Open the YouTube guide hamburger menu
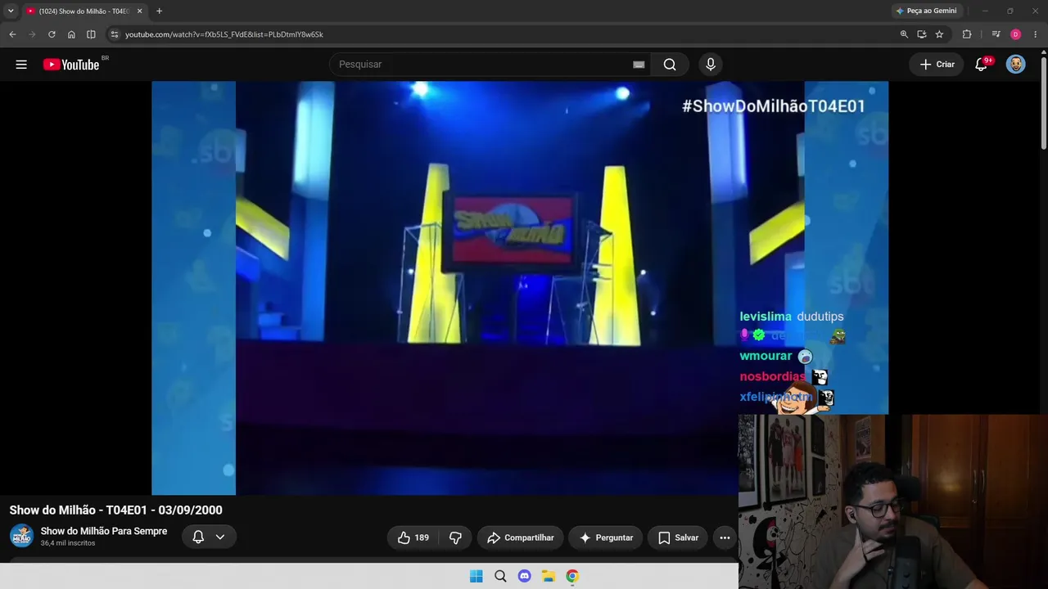 [x=21, y=65]
